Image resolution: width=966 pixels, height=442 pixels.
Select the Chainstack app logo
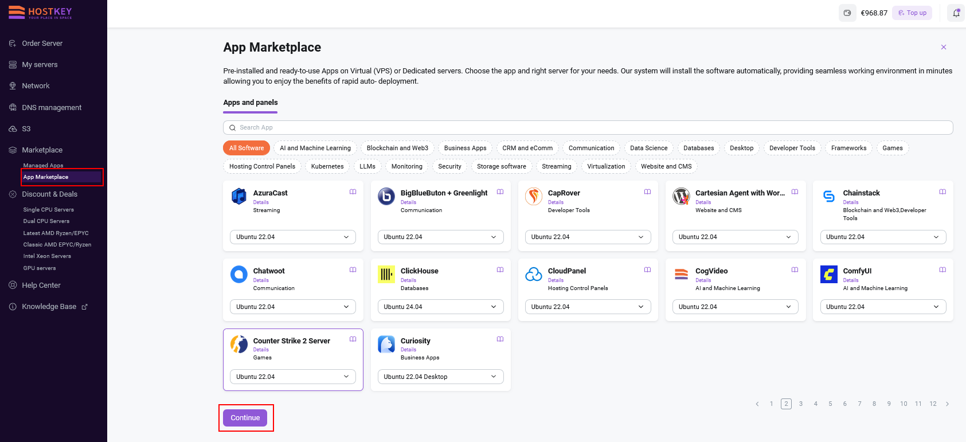coord(829,197)
